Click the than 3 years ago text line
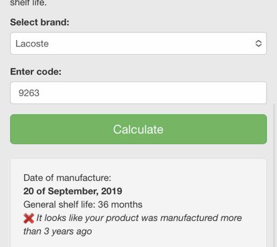 (58, 232)
